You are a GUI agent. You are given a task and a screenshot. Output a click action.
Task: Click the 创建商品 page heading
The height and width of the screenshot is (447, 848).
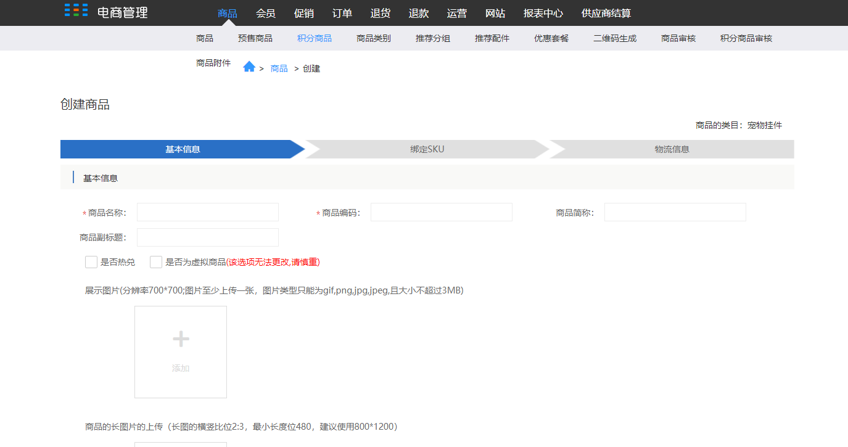point(85,105)
